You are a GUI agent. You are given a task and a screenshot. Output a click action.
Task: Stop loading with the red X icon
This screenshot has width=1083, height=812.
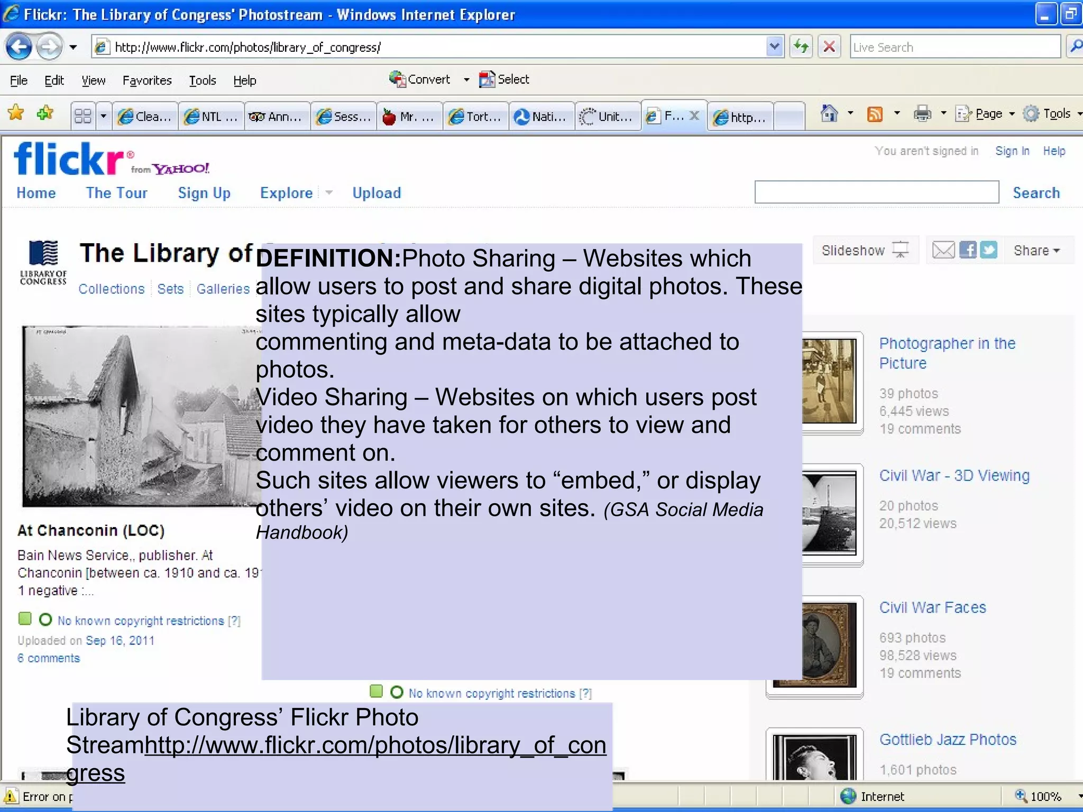(829, 47)
